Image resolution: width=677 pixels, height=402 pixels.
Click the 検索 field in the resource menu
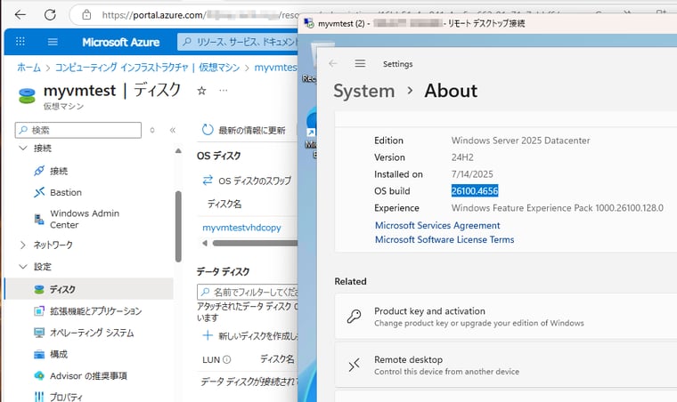tap(78, 130)
